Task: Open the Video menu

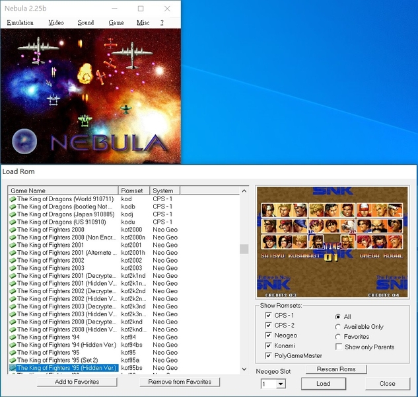Action: tap(56, 22)
